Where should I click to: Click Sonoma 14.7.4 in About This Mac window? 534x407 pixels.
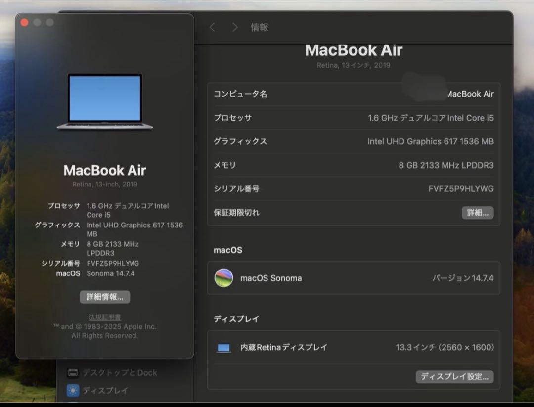coord(111,273)
